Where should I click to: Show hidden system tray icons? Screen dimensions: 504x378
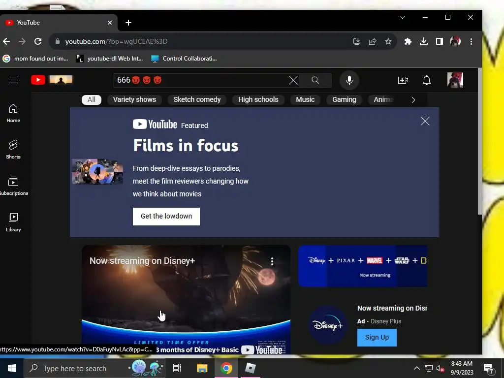coord(416,368)
